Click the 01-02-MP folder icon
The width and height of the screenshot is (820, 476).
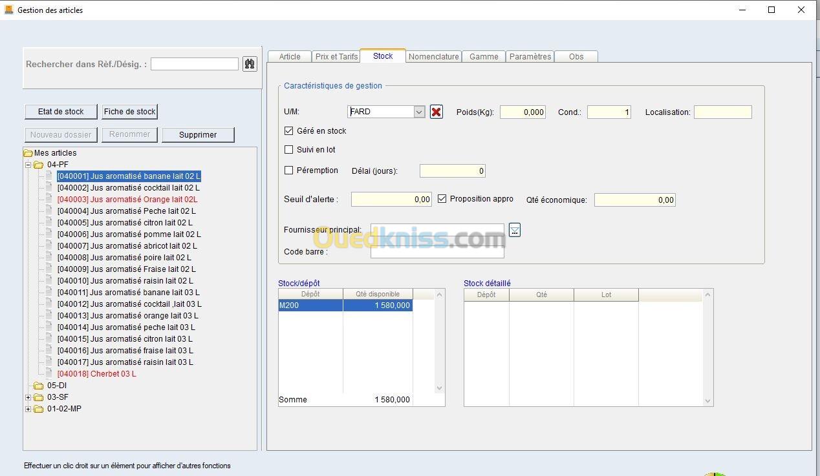pyautogui.click(x=39, y=409)
